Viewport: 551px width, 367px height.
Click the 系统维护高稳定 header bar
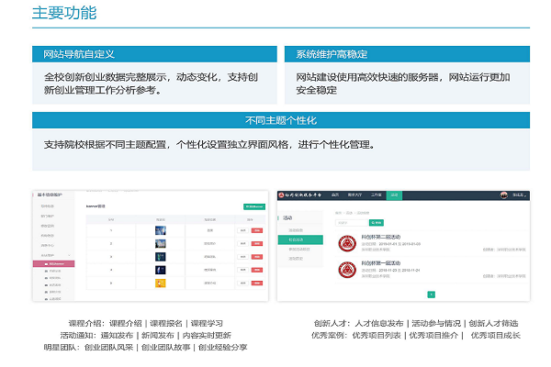pyautogui.click(x=407, y=54)
